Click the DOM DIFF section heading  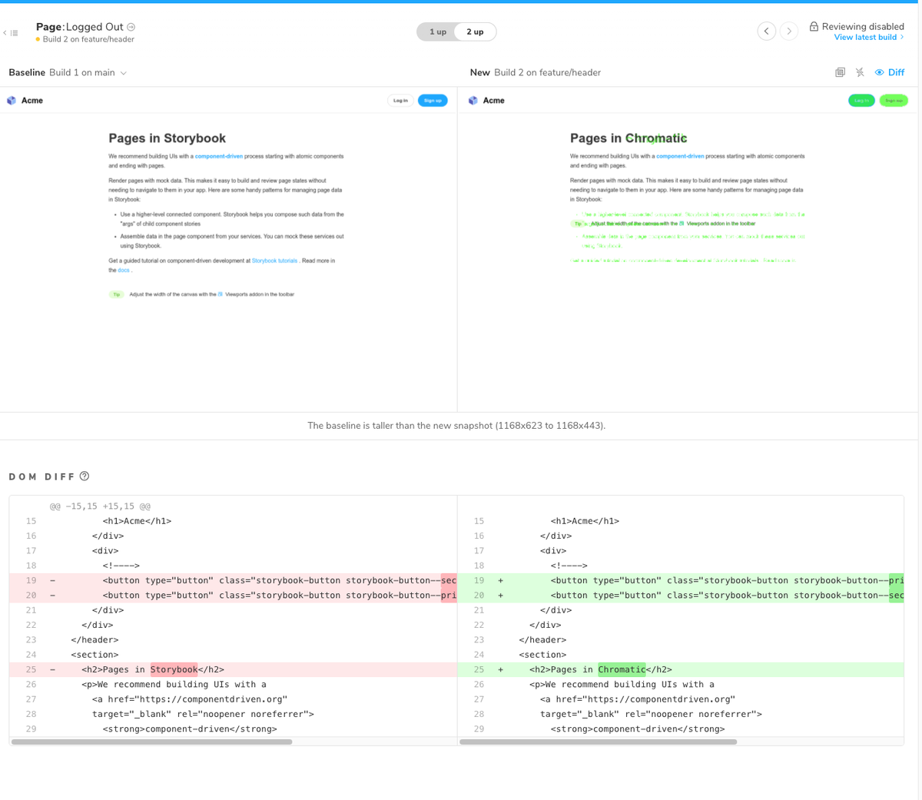[42, 477]
